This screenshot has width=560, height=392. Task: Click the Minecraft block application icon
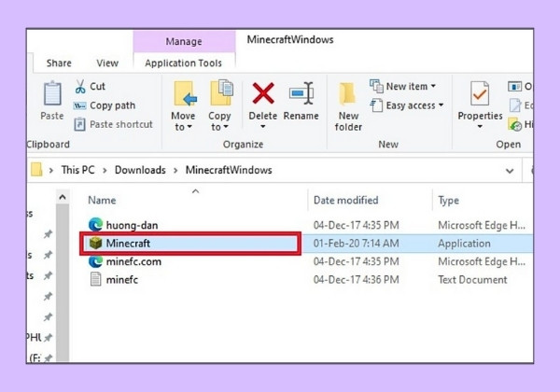96,243
